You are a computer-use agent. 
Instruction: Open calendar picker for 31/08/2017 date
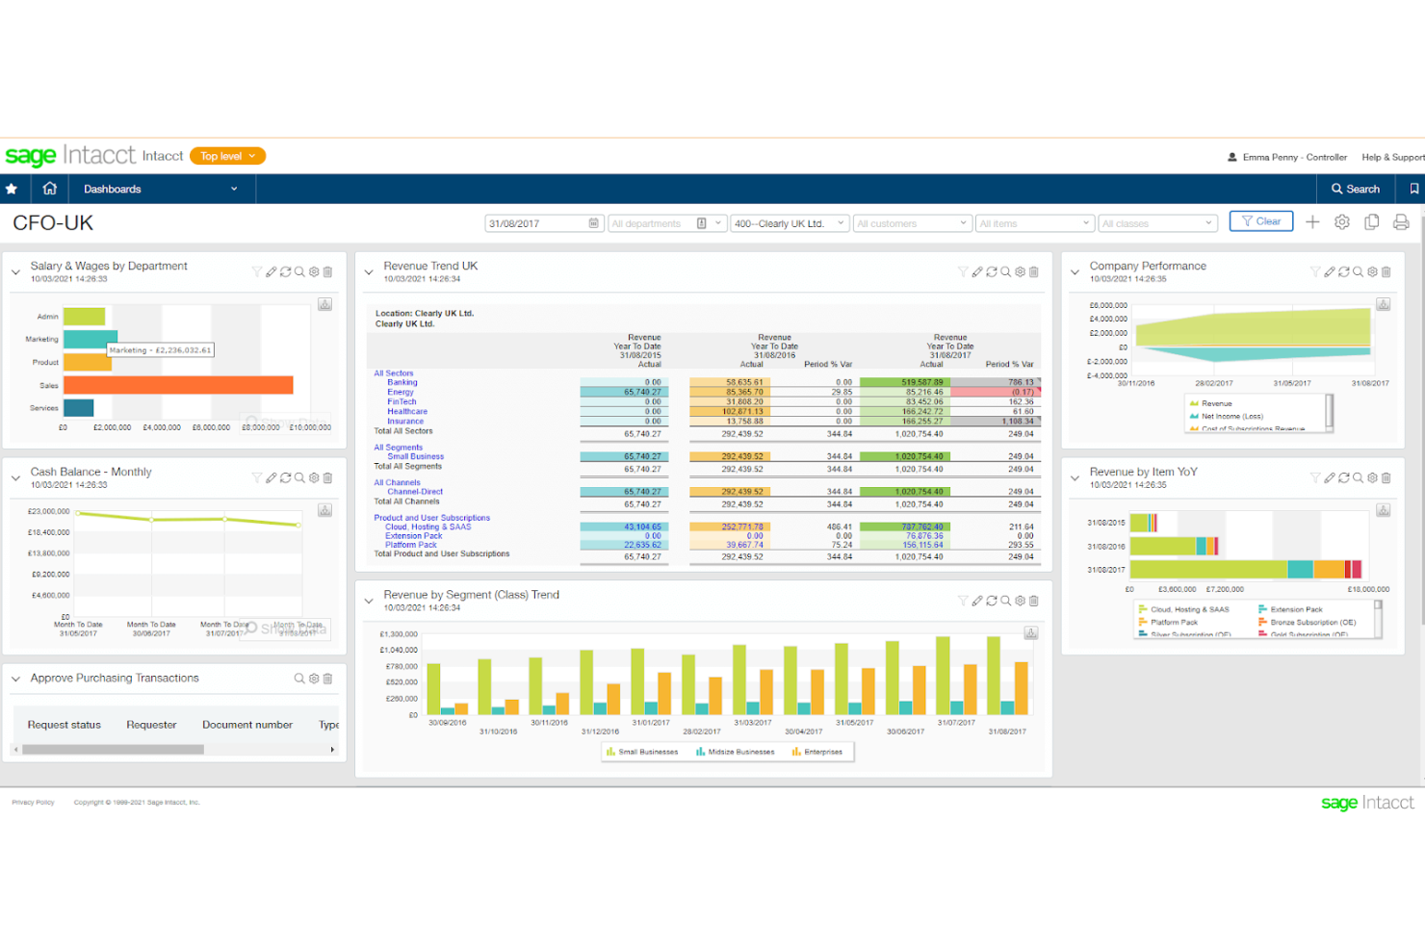(x=593, y=223)
